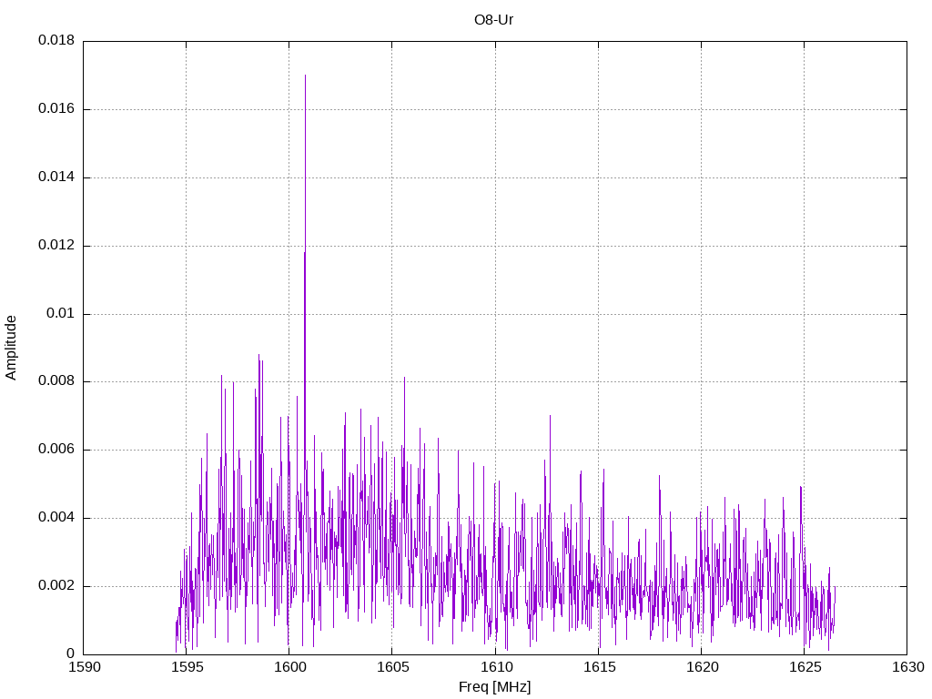Click y-axis tick value 0.01
The image size is (932, 699).
point(61,313)
